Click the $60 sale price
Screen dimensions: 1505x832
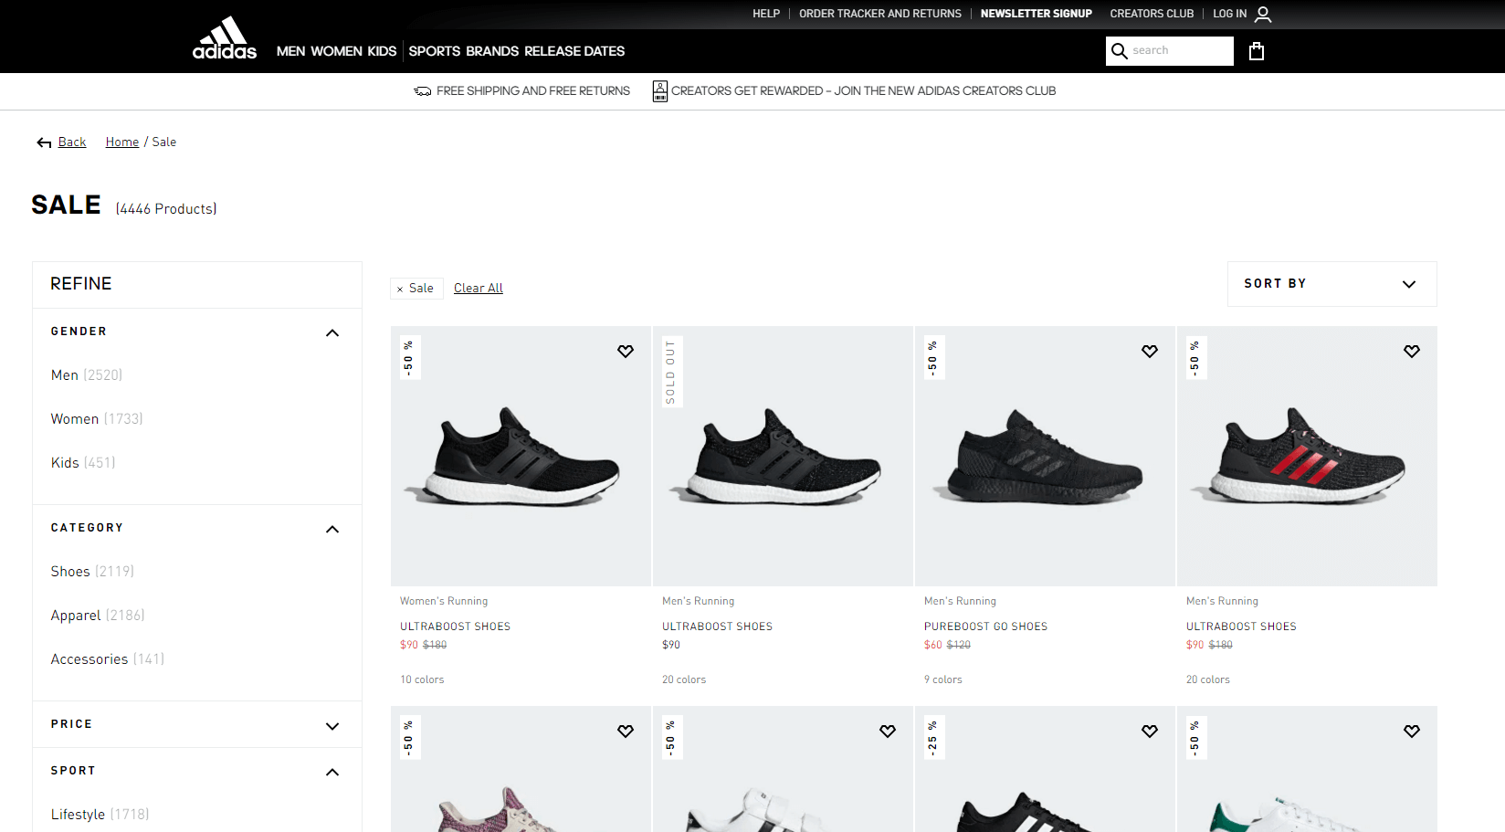tap(932, 645)
